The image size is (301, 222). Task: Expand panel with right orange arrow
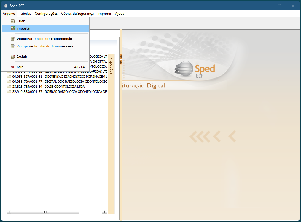(121, 62)
